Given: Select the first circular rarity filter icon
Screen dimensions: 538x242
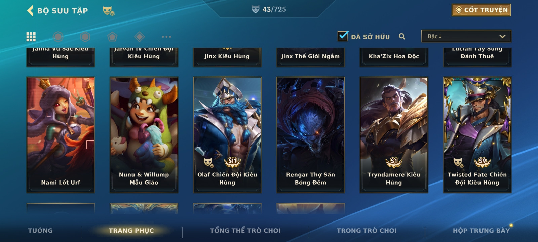Looking at the screenshot, I should point(58,37).
